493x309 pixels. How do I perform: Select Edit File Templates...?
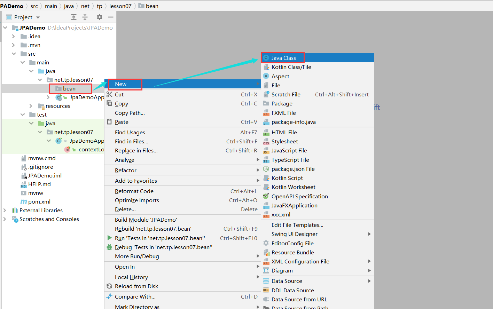pyautogui.click(x=318, y=225)
